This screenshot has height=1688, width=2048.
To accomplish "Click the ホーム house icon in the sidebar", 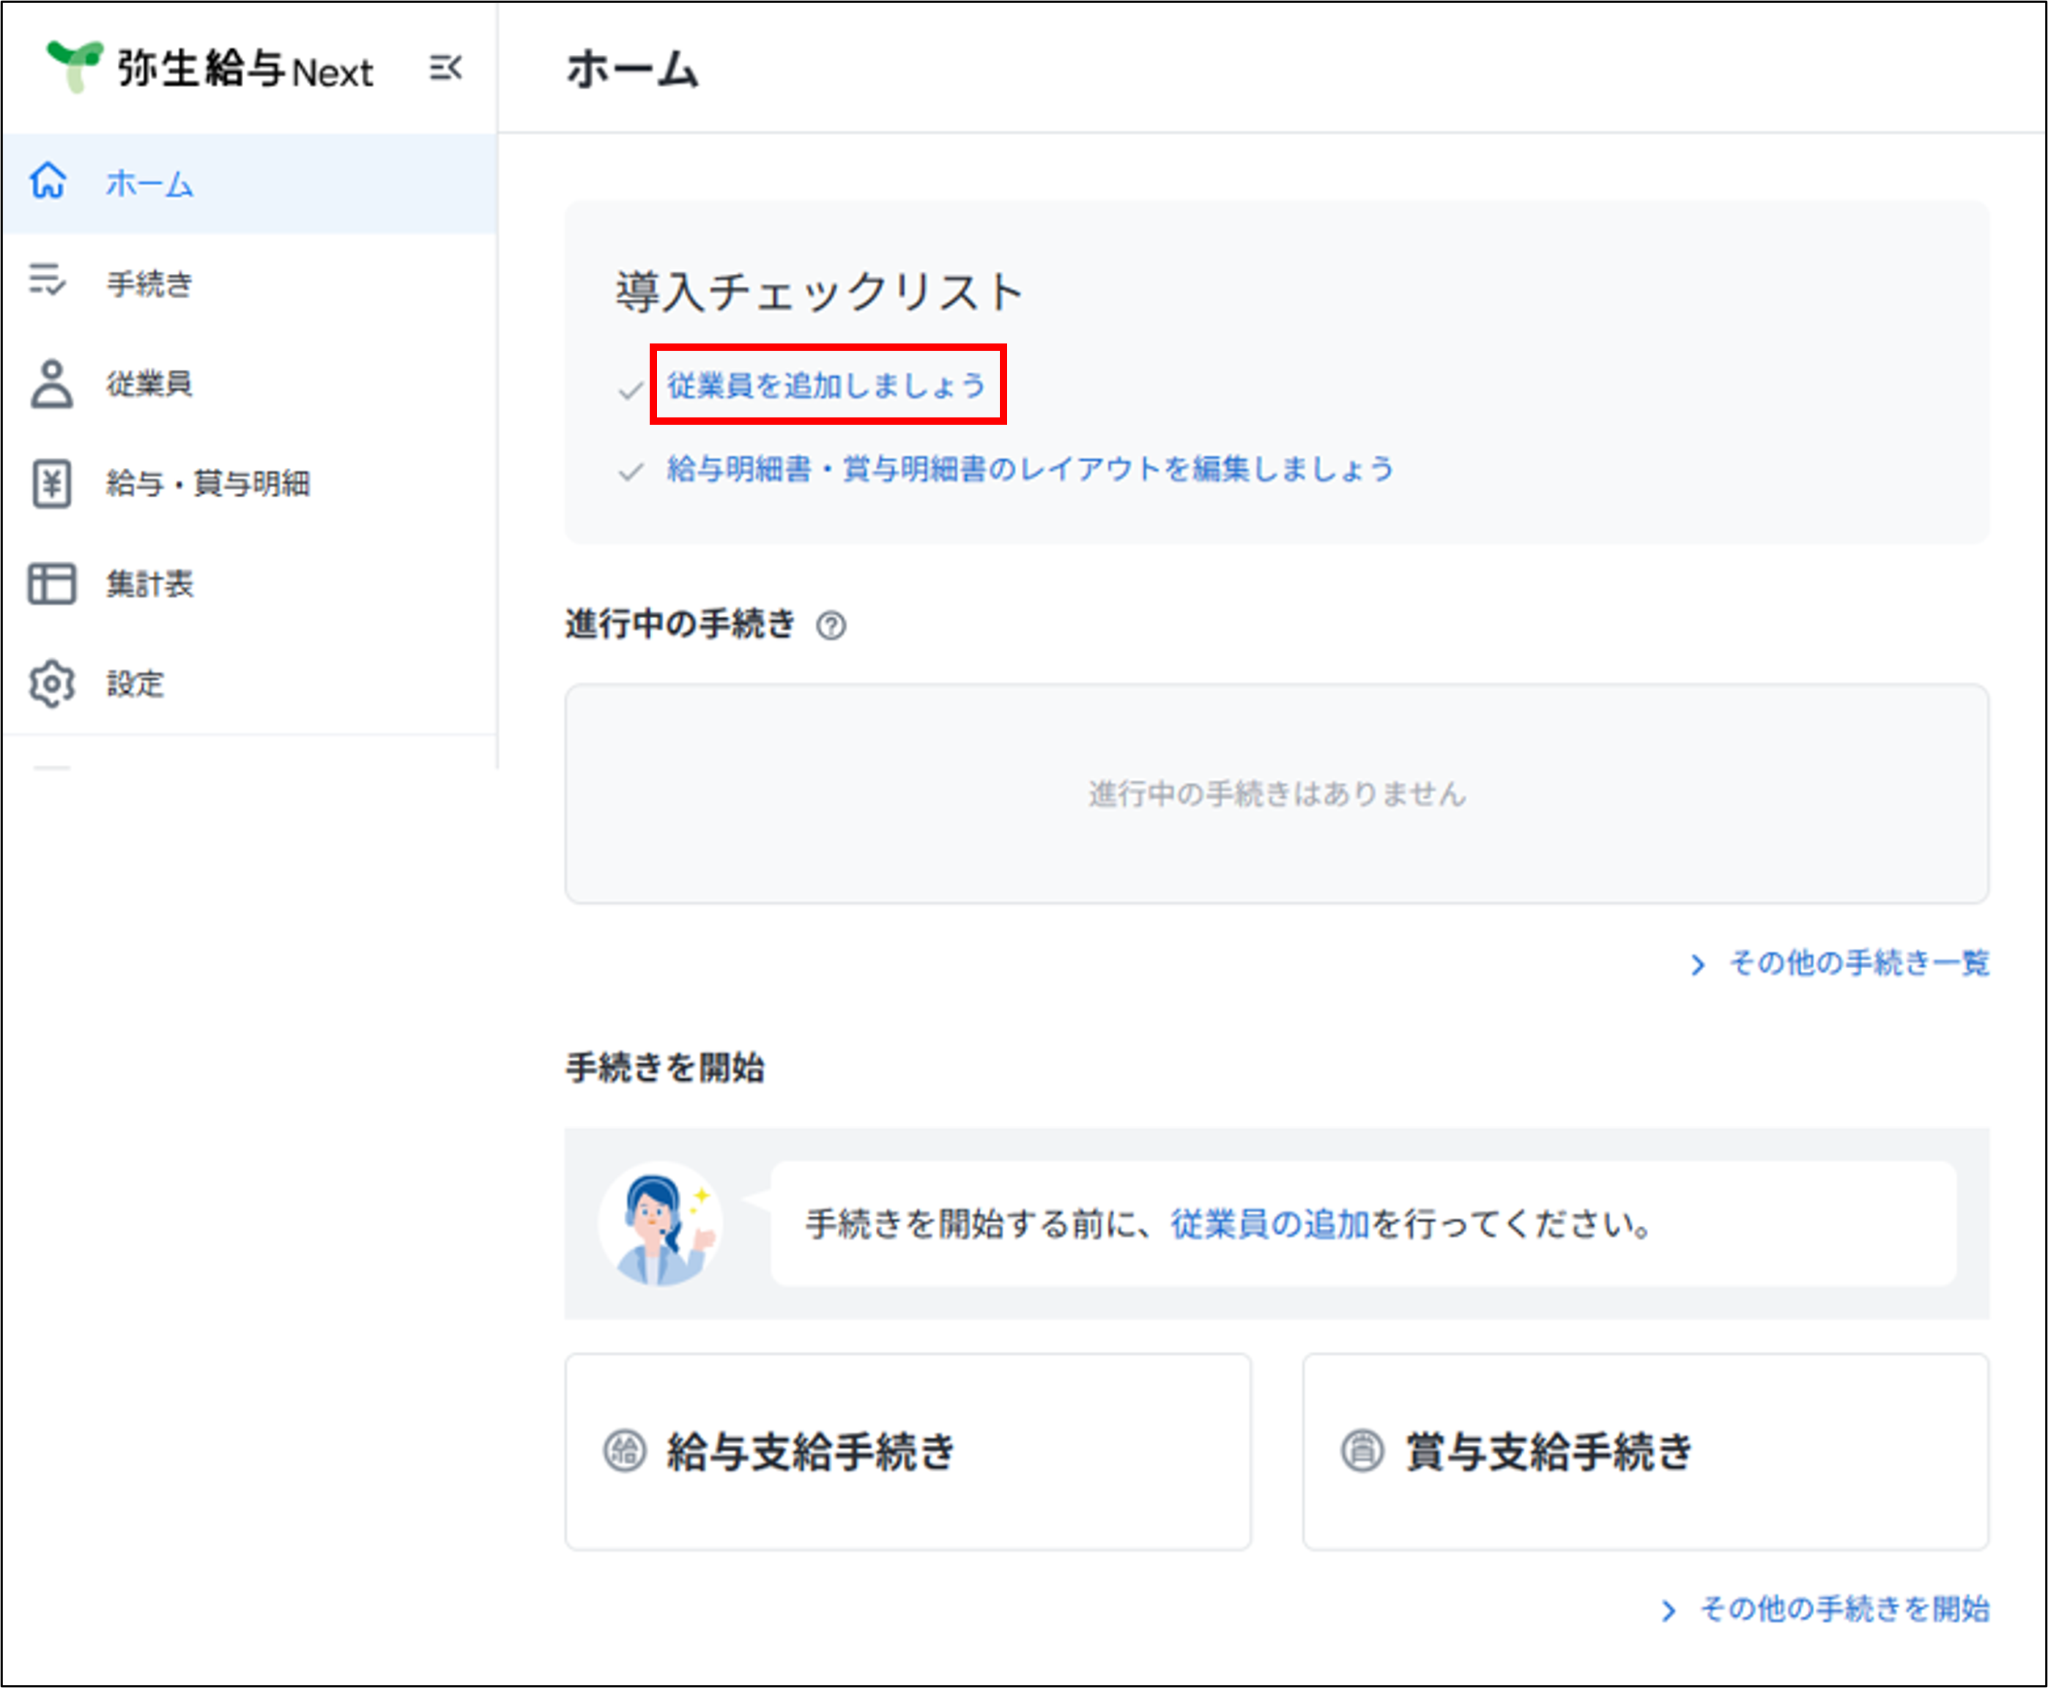I will click(48, 181).
